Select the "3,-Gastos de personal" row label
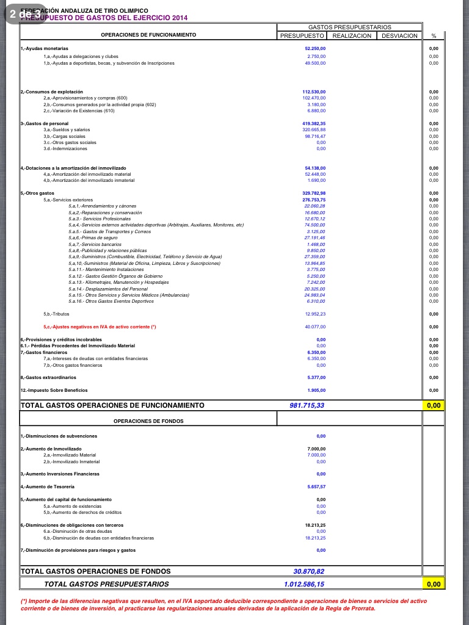 click(40, 123)
